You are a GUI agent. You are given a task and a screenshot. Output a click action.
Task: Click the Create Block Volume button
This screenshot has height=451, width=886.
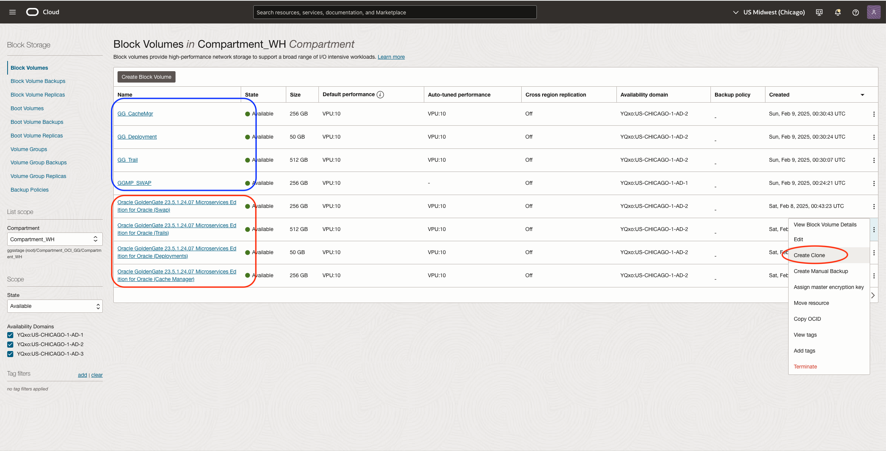(x=146, y=77)
